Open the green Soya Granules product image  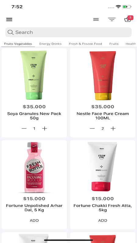coord(33,75)
